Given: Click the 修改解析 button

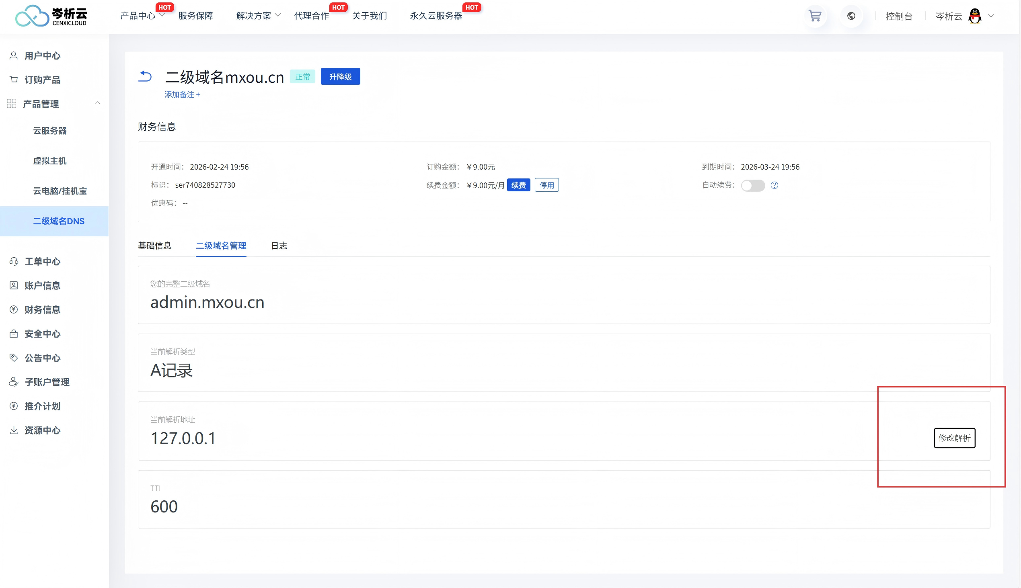Looking at the screenshot, I should tap(954, 438).
